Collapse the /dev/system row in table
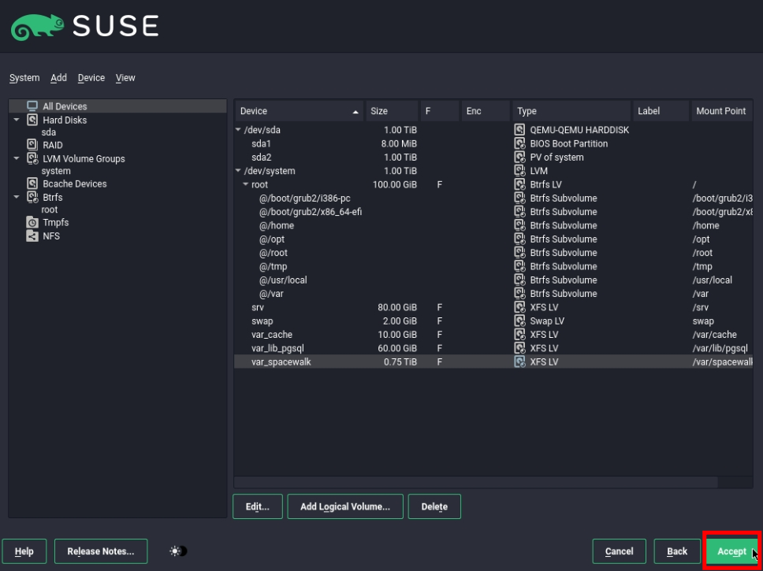 238,171
